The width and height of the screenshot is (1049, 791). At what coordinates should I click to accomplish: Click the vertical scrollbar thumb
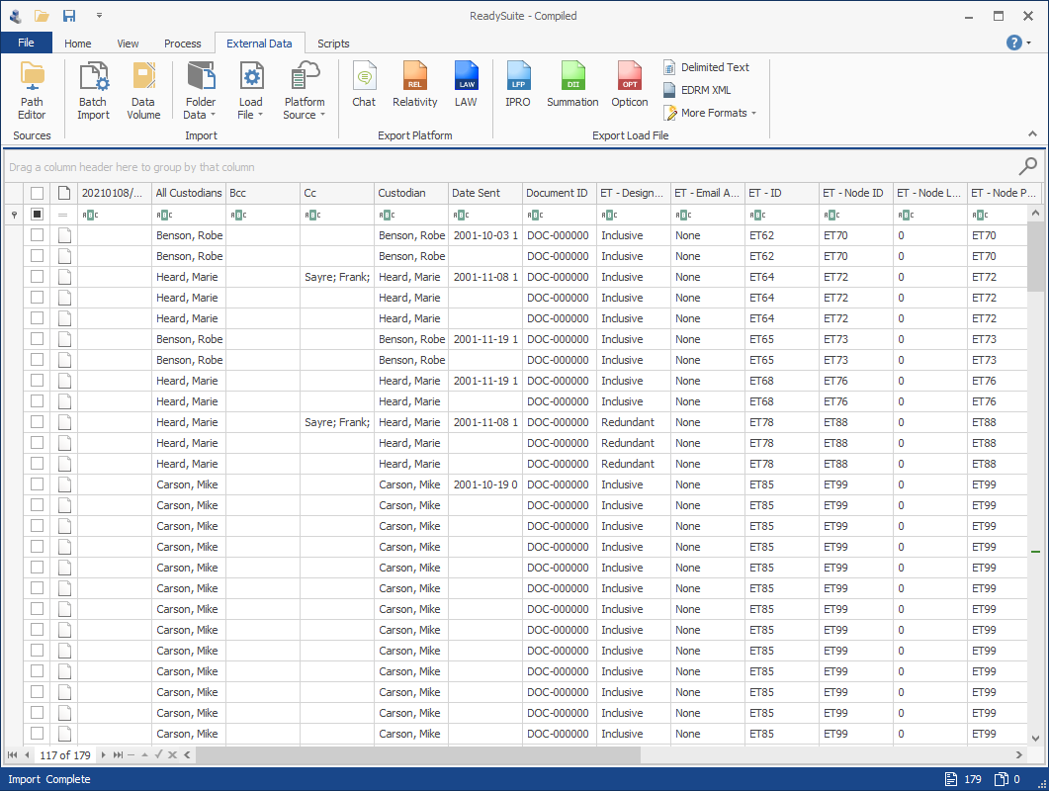1035,256
